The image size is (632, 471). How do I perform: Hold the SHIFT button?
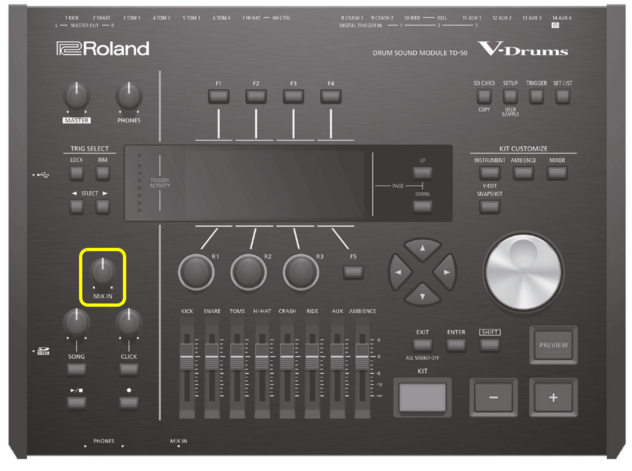tap(490, 345)
